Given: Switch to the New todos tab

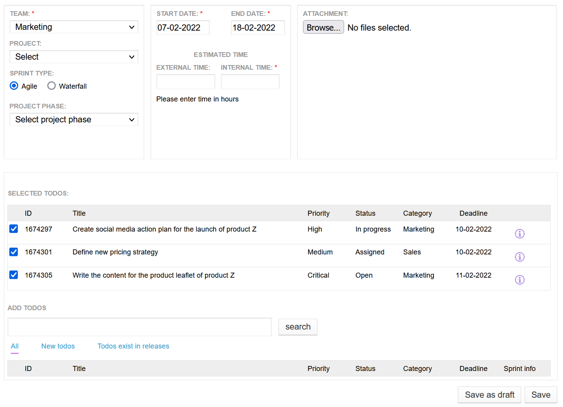Looking at the screenshot, I should pyautogui.click(x=58, y=346).
